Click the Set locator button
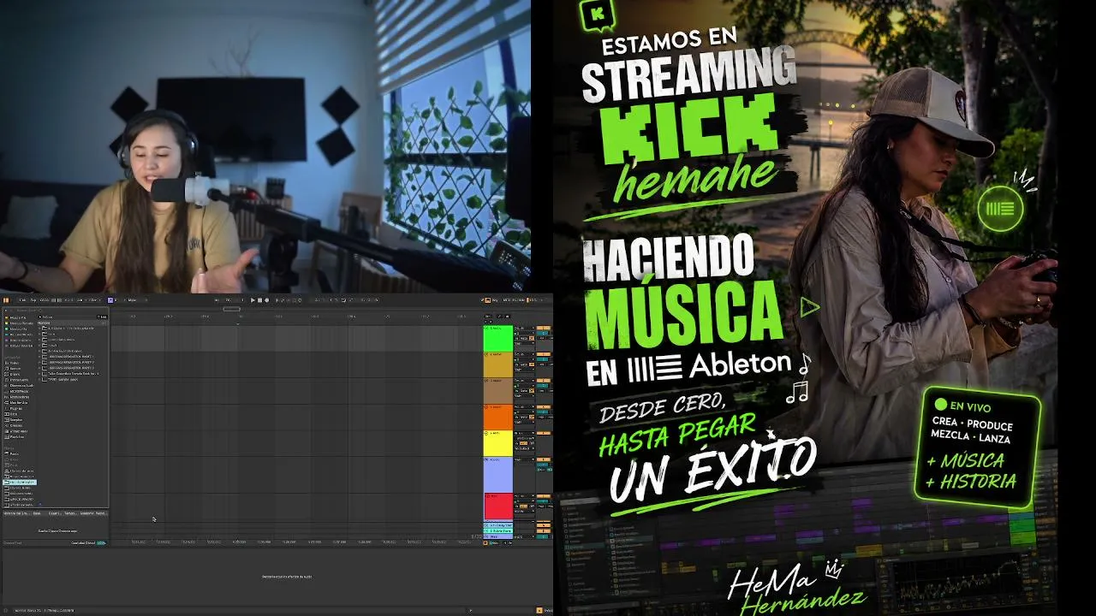The height and width of the screenshot is (616, 1096). click(x=486, y=317)
